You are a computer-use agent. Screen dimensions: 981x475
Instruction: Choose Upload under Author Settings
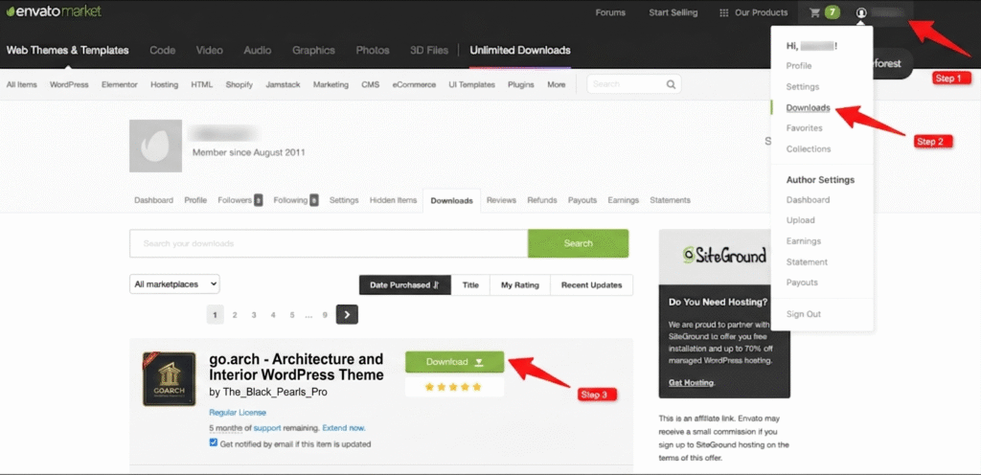[801, 220]
